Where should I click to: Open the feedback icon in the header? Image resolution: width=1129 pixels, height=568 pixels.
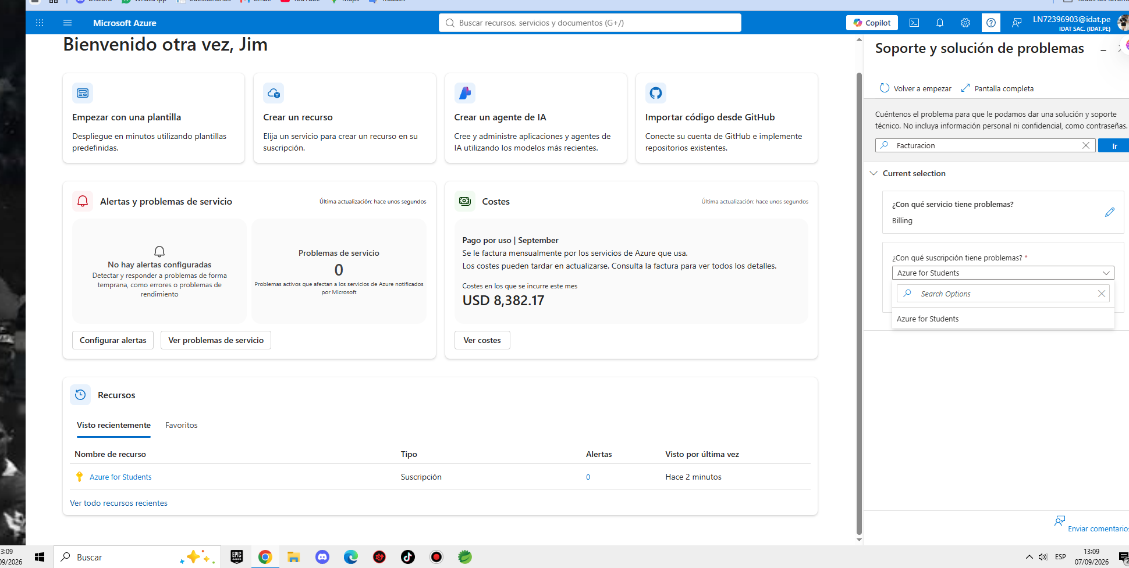(1017, 23)
